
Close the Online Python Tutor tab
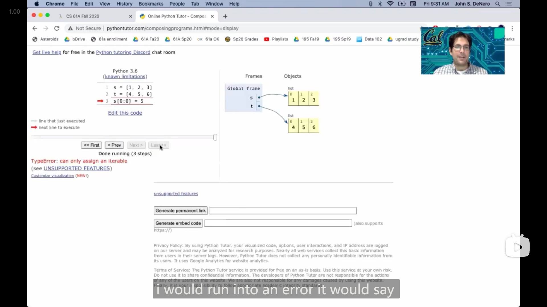pos(212,16)
